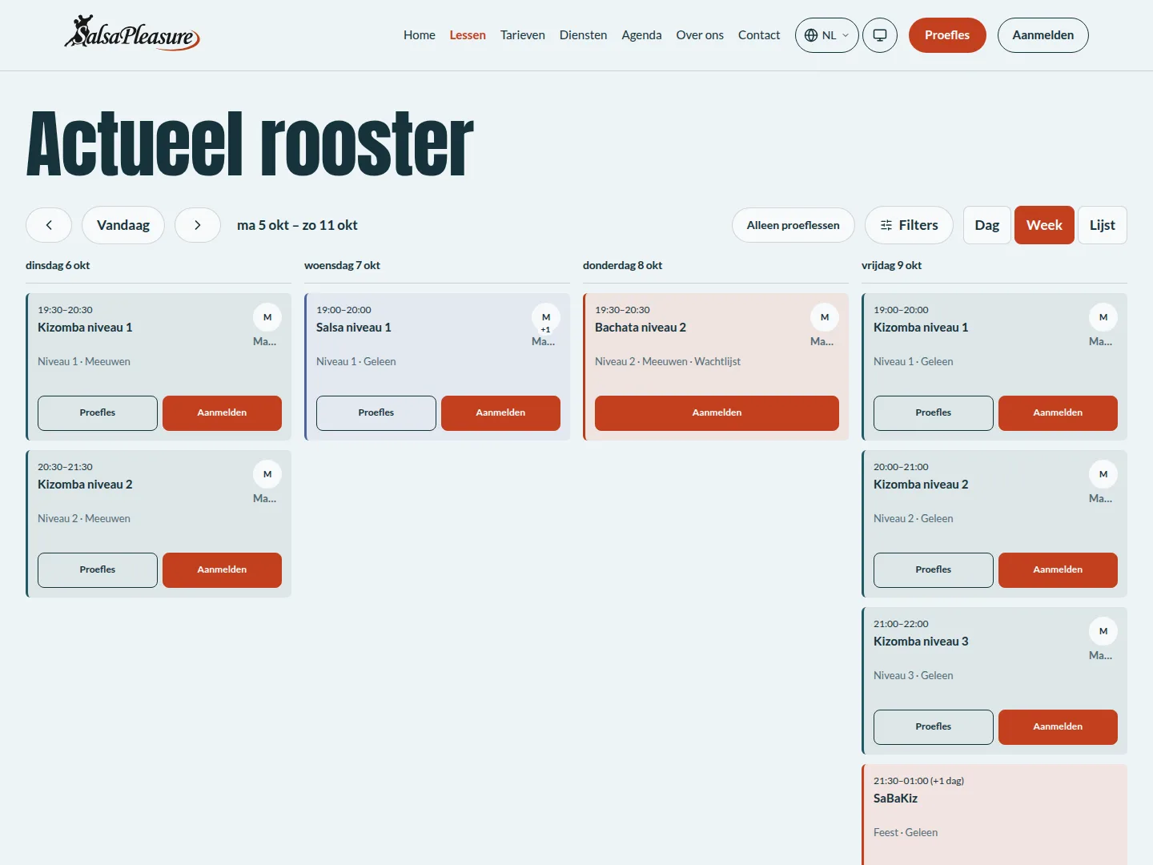Screen dimensions: 1153x865
Task: Aanmelden for Tuesday Kizomba niveau 1
Action: click(x=222, y=413)
